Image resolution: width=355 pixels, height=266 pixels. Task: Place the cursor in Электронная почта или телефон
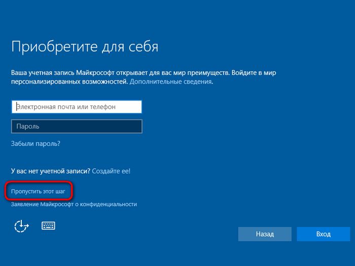76,107
